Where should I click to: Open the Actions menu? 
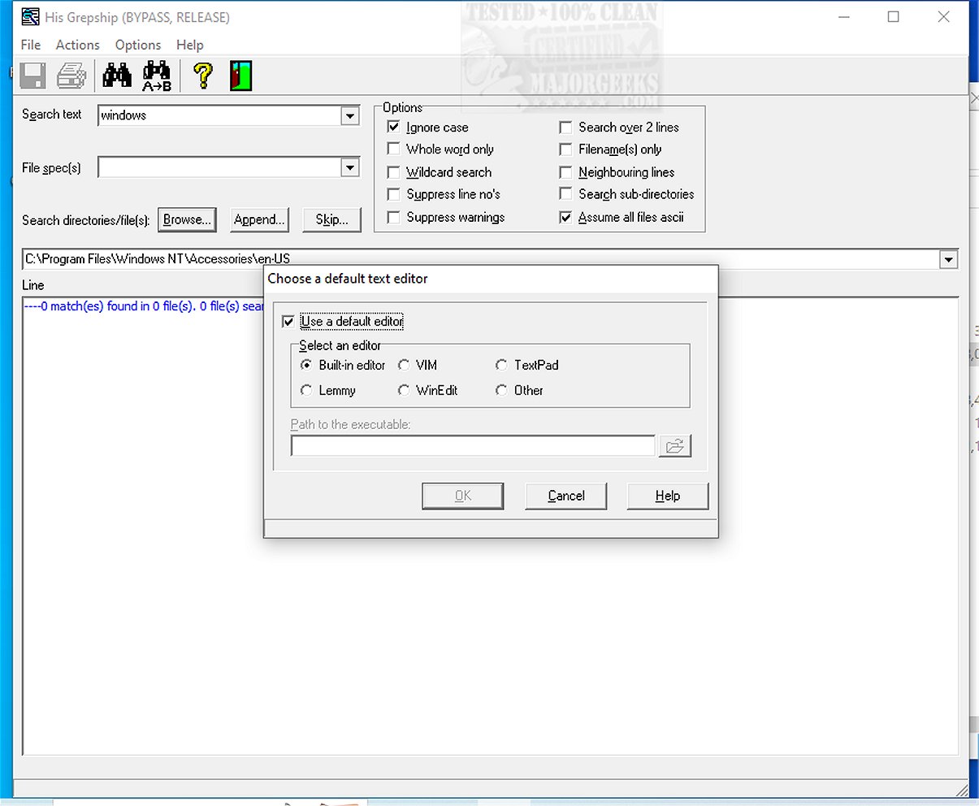coord(78,45)
